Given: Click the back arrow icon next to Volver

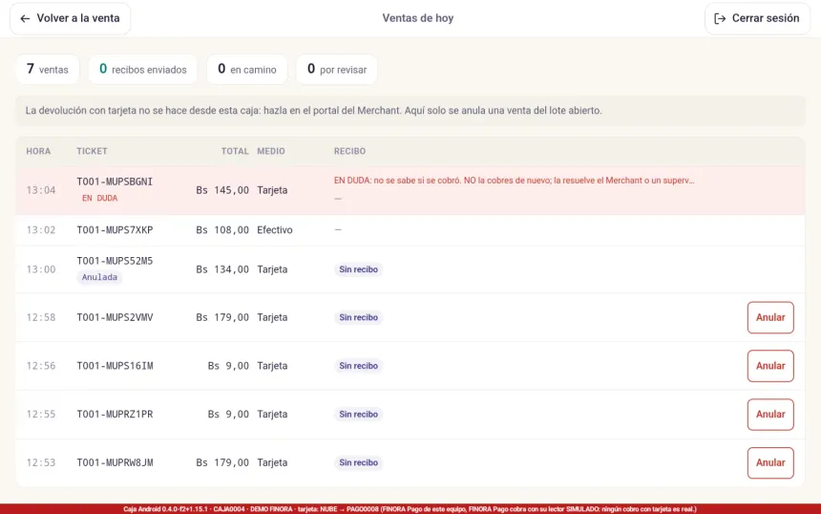Looking at the screenshot, I should [25, 18].
